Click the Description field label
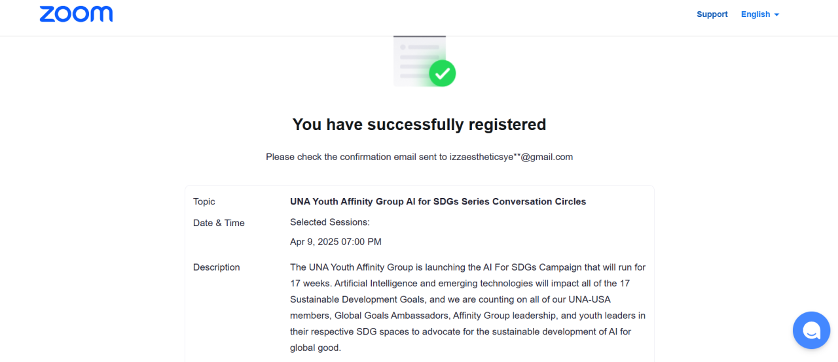The image size is (838, 362). [x=217, y=267]
